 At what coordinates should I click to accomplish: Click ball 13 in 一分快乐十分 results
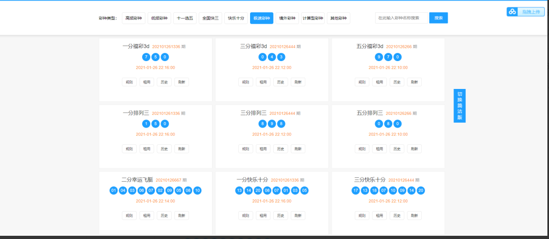(x=239, y=190)
